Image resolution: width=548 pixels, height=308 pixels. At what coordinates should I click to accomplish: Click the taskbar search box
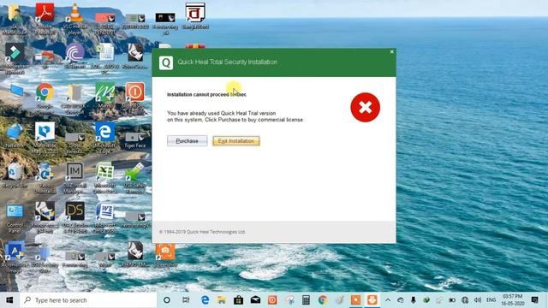[x=88, y=300]
